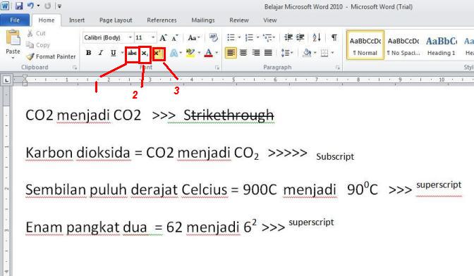Click the first-line indent marker on ruler
The image size is (474, 276).
tap(25, 77)
